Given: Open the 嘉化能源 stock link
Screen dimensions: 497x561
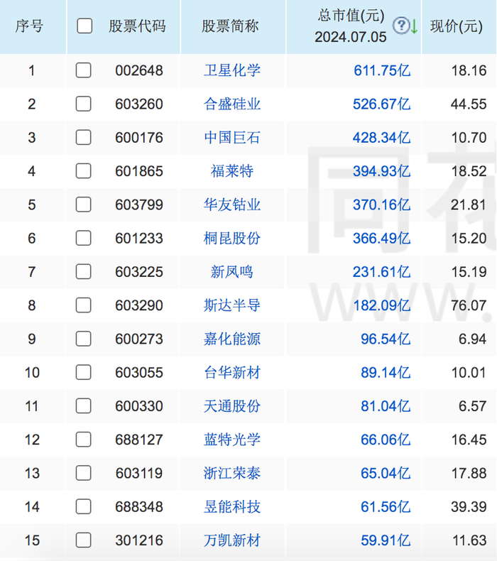Looking at the screenshot, I should [x=232, y=339].
